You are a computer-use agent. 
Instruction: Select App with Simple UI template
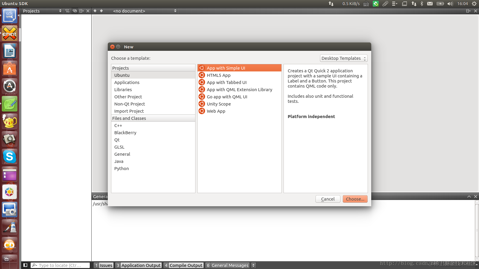239,68
